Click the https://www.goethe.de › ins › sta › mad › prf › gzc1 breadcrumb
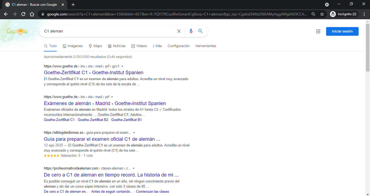 click(82, 66)
